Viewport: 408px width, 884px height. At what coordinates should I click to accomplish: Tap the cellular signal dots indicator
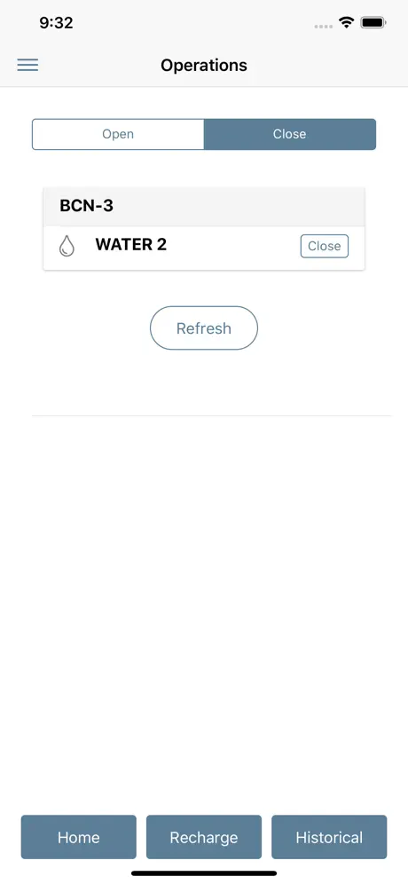coord(324,26)
